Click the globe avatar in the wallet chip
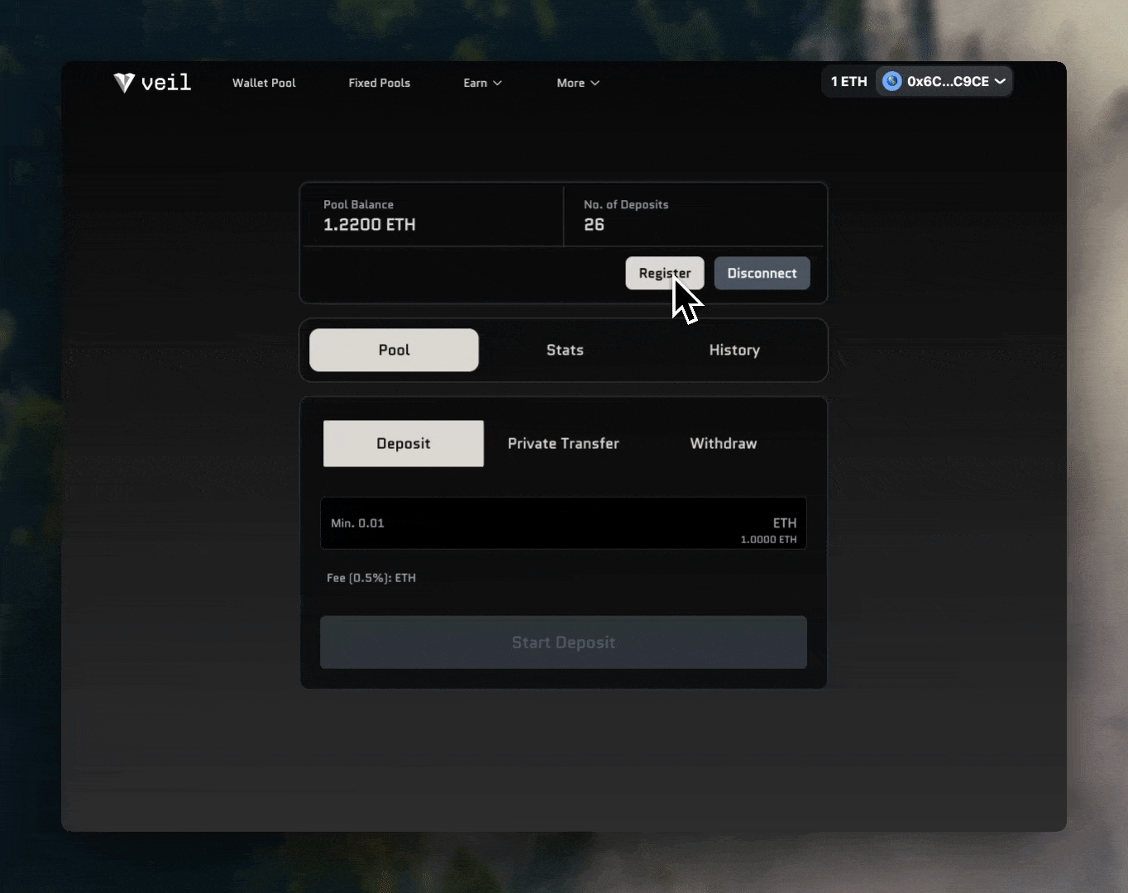Image resolution: width=1128 pixels, height=893 pixels. click(x=891, y=81)
